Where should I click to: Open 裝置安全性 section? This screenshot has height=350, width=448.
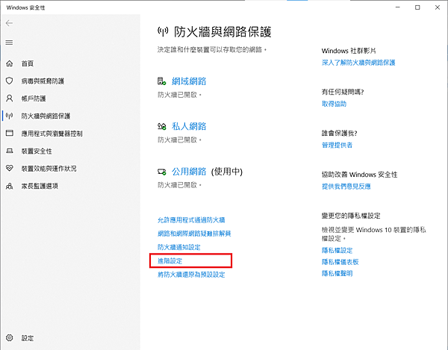[x=37, y=151]
